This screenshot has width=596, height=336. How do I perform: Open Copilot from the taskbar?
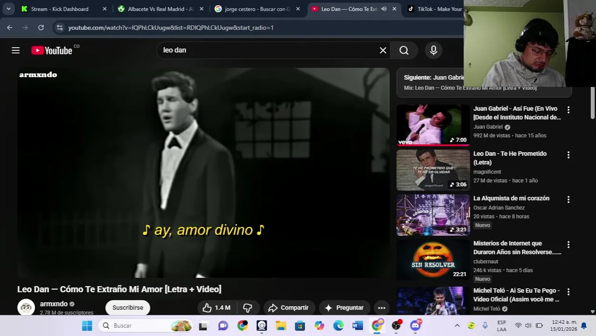pyautogui.click(x=319, y=326)
